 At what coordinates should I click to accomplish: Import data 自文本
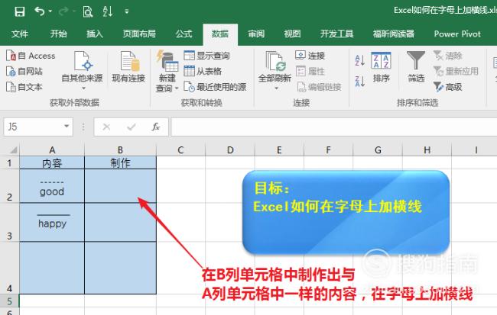point(24,87)
